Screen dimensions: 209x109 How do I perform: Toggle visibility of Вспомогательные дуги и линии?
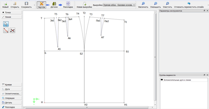(x=162, y=80)
